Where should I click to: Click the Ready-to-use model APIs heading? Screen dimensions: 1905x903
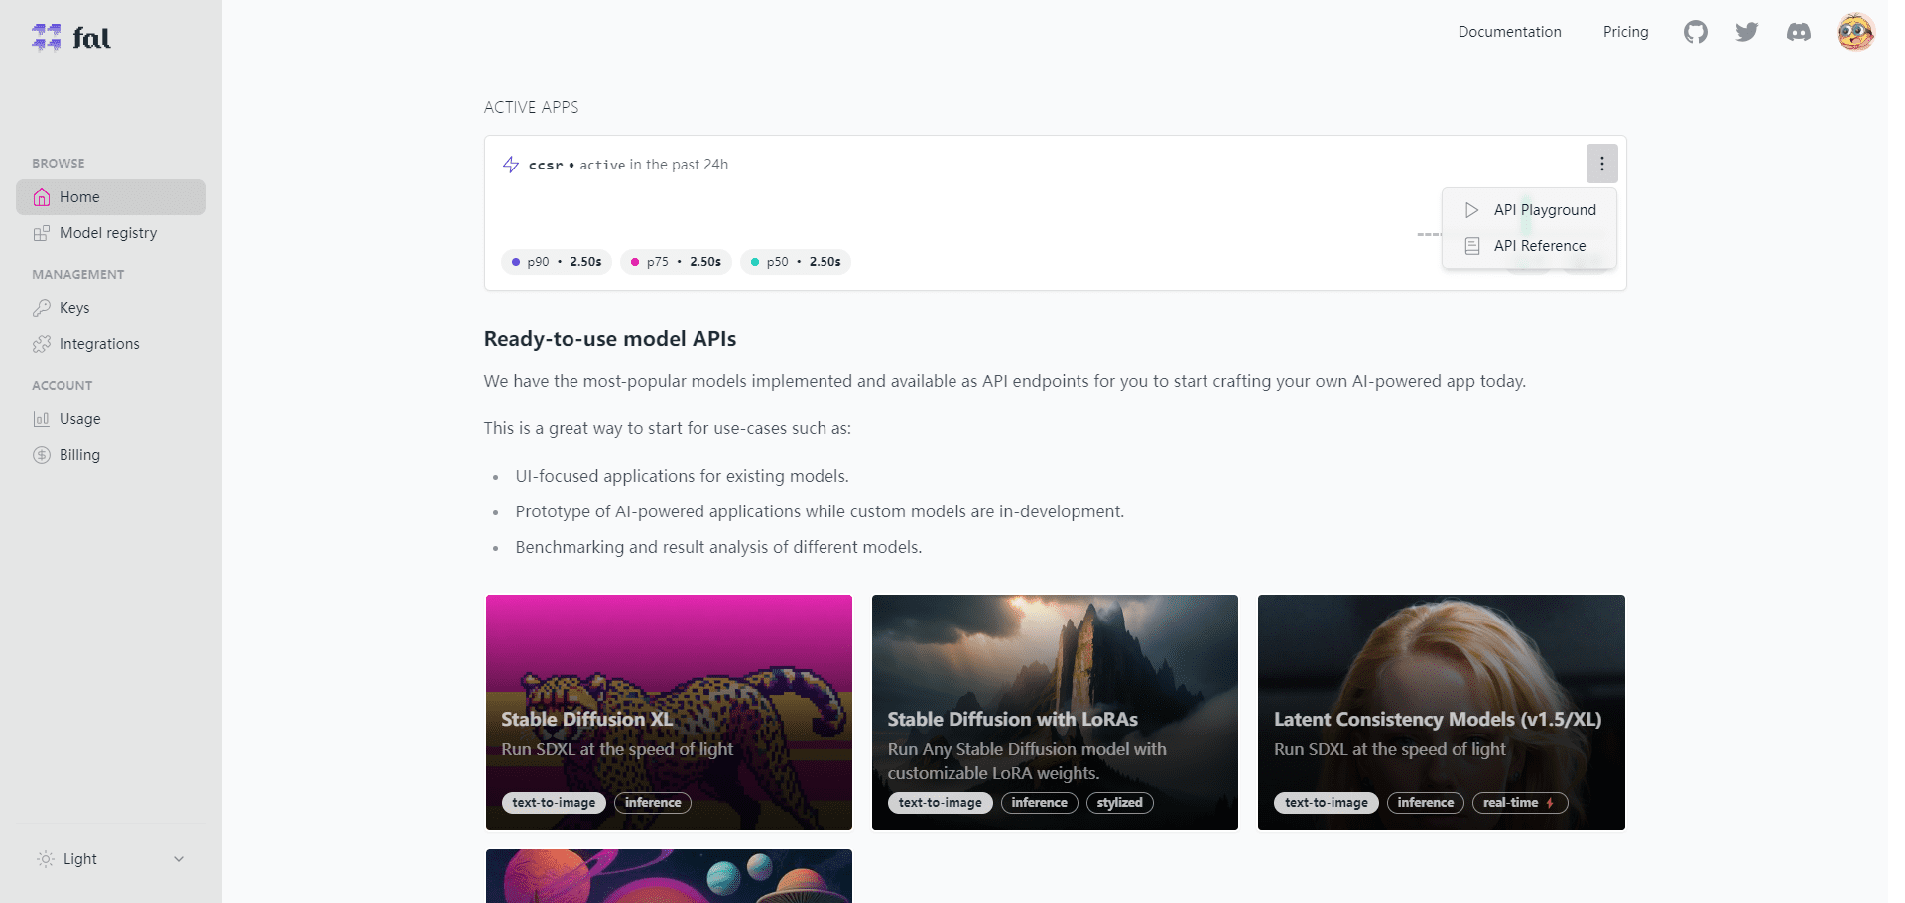610,339
